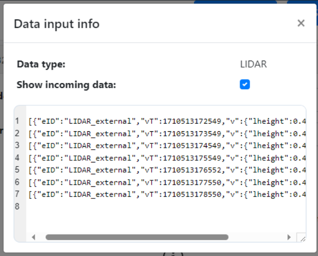Click the "Data input info" dialog title
This screenshot has height=256, width=318.
[56, 24]
